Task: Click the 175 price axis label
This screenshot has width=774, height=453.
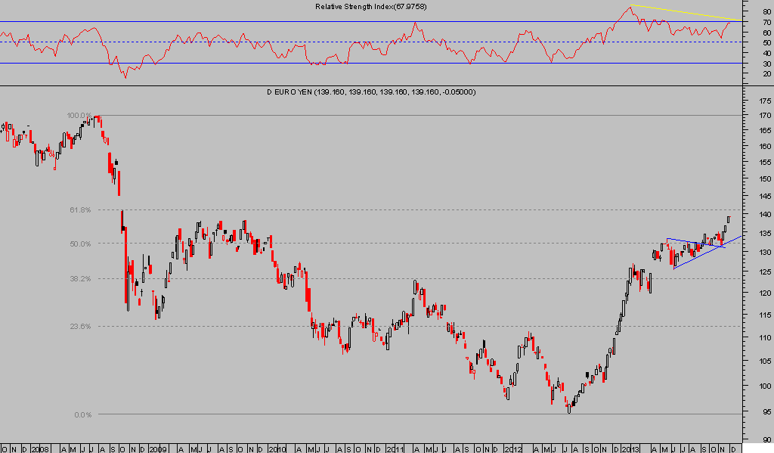Action: 764,100
